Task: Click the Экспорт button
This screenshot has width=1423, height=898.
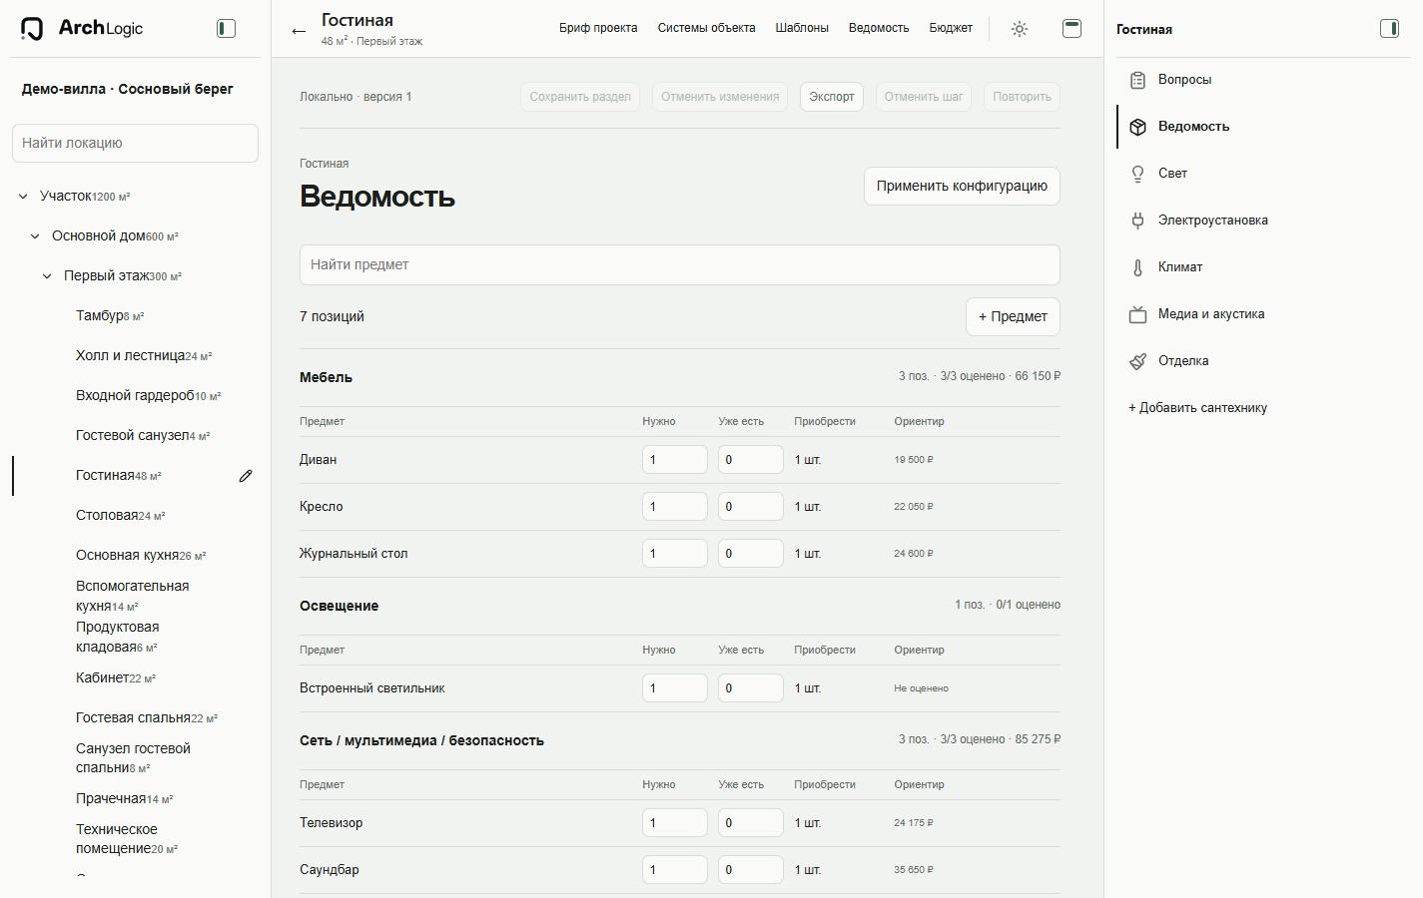Action: 832,97
